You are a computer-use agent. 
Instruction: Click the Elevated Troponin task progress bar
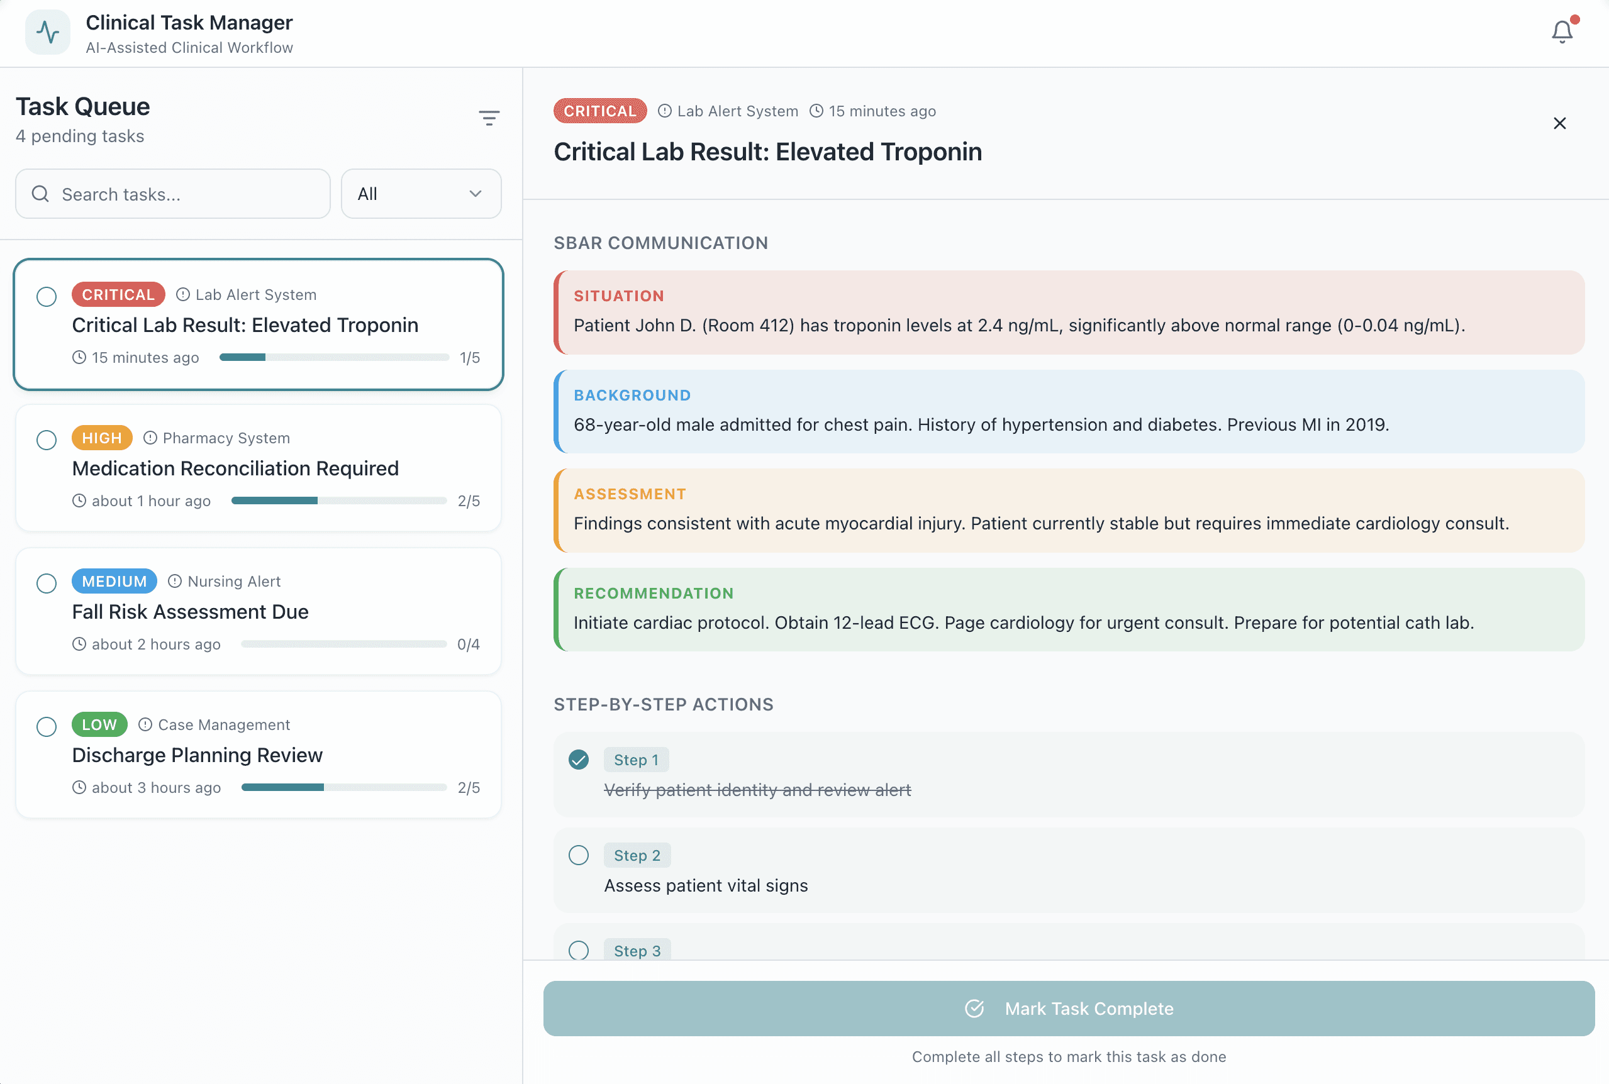(x=334, y=357)
